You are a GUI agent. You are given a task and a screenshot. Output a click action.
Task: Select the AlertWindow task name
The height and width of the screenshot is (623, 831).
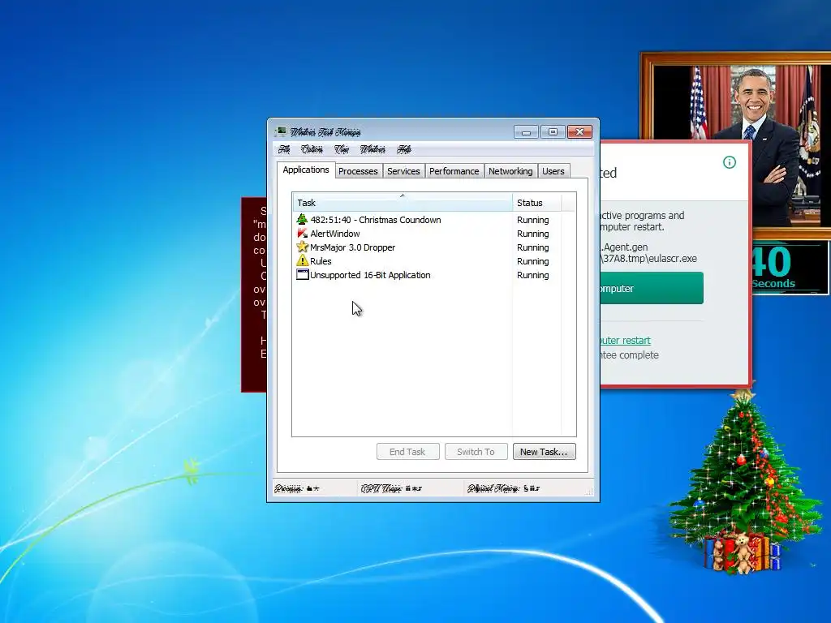click(x=335, y=234)
